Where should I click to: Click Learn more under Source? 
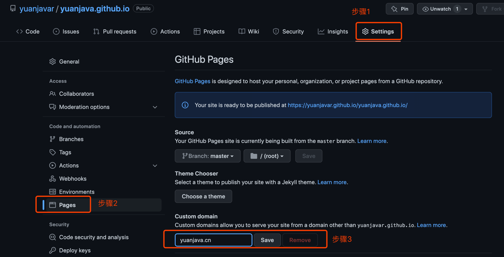coord(372,141)
